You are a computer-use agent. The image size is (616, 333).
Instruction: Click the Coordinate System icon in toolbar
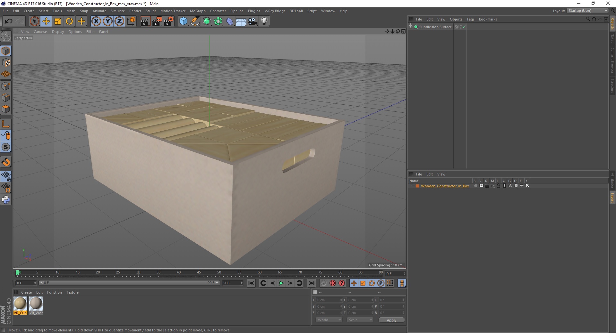[x=131, y=21]
